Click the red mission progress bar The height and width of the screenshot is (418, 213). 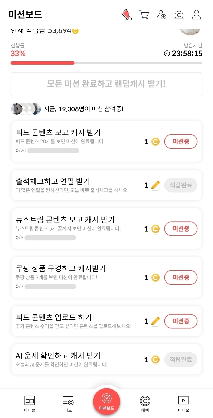click(x=42, y=63)
